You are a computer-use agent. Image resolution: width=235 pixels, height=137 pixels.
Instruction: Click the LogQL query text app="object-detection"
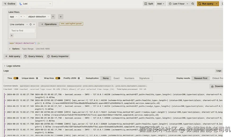[x=23, y=43]
